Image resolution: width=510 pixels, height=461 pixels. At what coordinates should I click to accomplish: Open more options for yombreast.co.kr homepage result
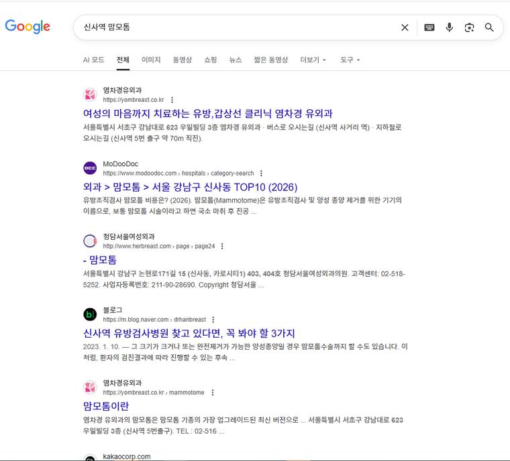pos(172,100)
